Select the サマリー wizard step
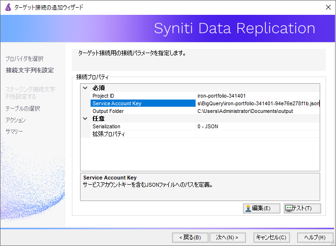 tap(14, 131)
